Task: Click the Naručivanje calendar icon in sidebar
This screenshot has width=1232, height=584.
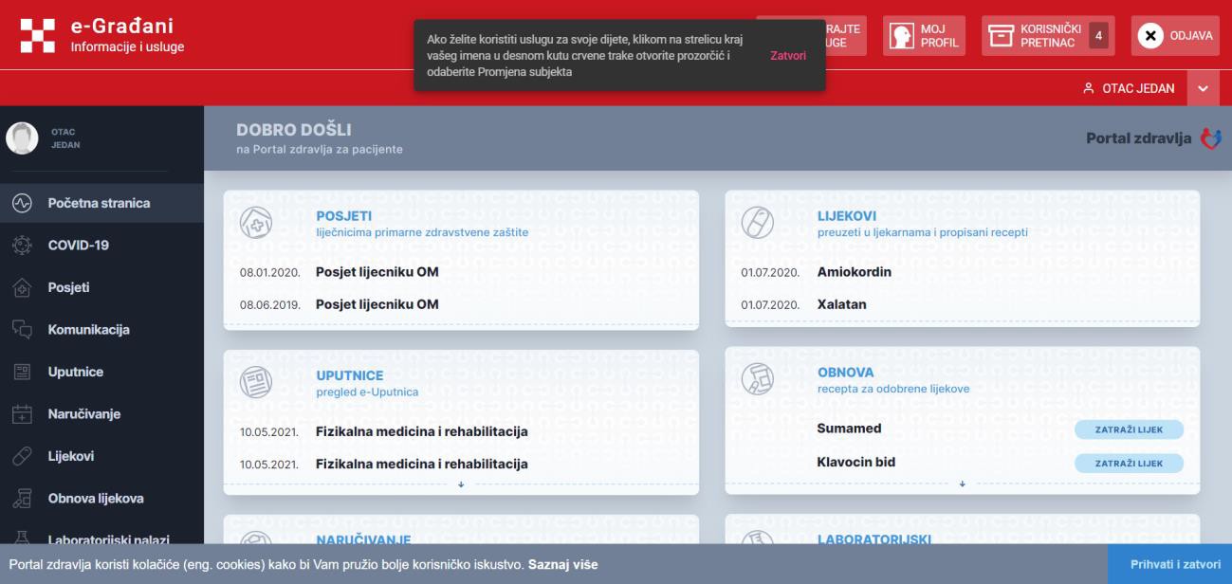Action: pos(22,414)
